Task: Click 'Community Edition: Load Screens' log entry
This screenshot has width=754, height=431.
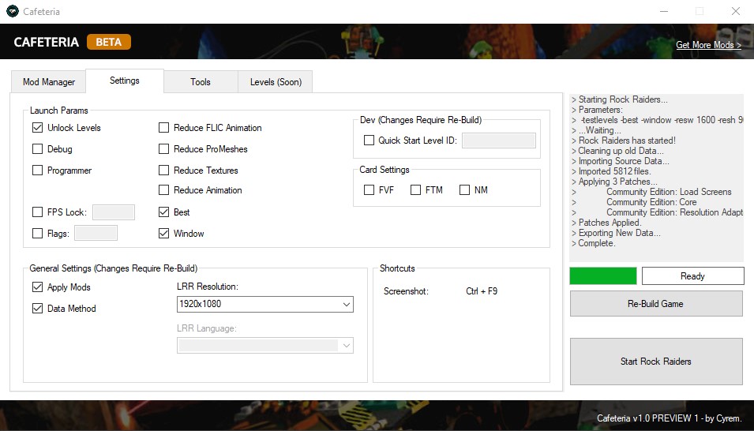Action: point(669,192)
